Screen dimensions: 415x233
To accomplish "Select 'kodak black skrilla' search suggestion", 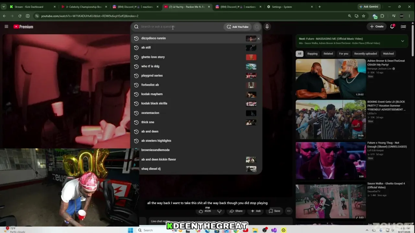I will pos(196,104).
